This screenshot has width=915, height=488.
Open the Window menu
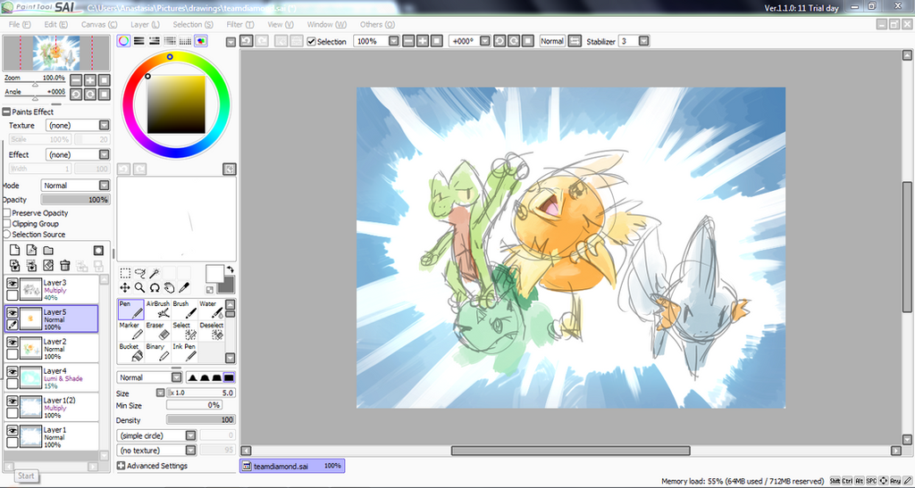tap(326, 24)
